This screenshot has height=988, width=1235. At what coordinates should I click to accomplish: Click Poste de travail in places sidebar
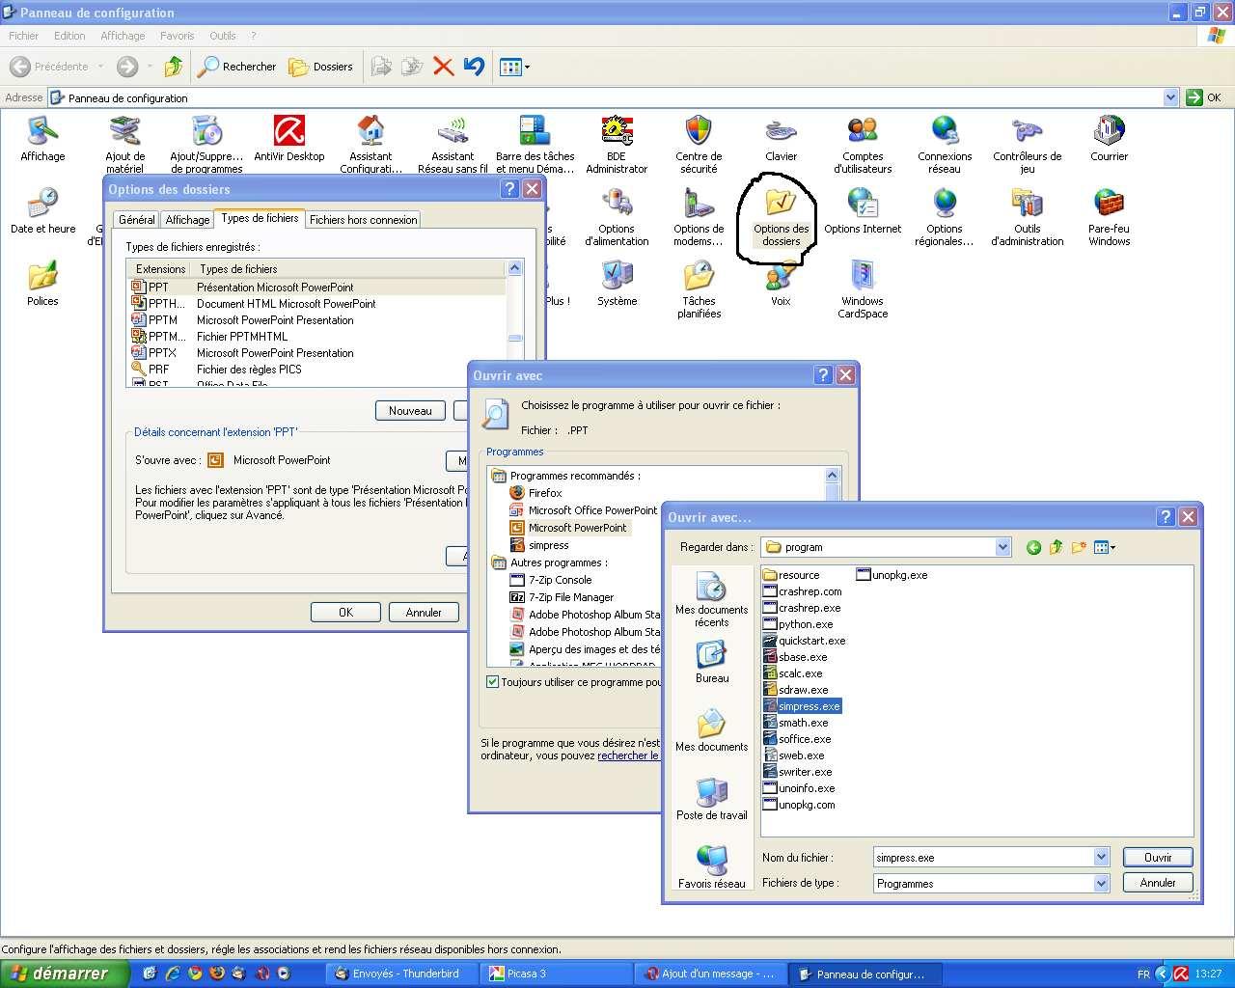tap(712, 799)
